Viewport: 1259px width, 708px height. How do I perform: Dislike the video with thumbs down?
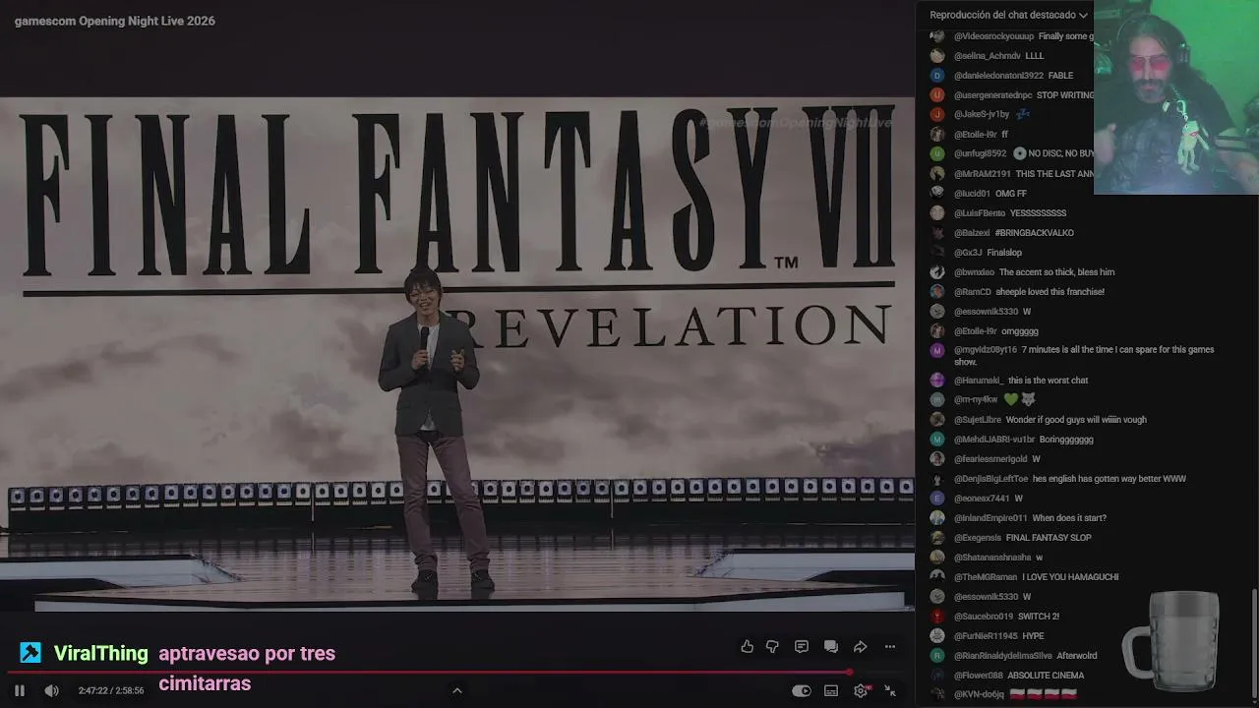[x=772, y=646]
